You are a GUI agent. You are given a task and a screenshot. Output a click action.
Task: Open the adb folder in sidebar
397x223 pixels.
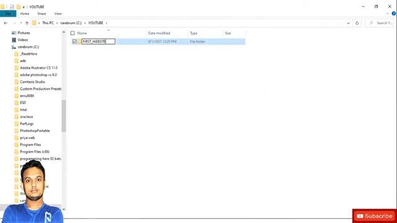click(x=23, y=61)
